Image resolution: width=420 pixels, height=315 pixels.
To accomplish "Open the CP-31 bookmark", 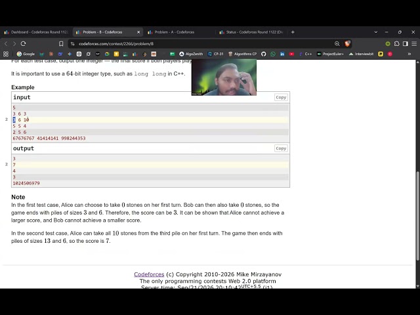I will point(216,54).
